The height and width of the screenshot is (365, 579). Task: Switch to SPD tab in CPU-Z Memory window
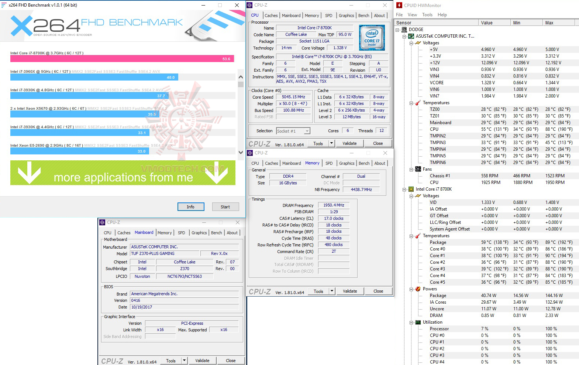coord(329,163)
